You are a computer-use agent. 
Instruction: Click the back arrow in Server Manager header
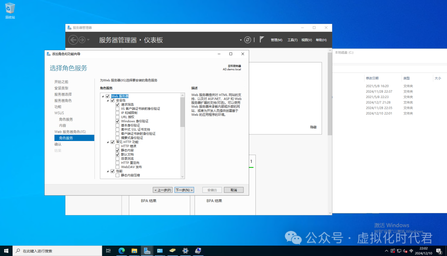click(73, 40)
